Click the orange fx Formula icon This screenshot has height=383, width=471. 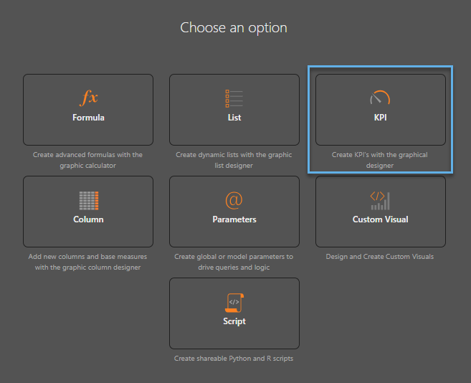tap(89, 98)
